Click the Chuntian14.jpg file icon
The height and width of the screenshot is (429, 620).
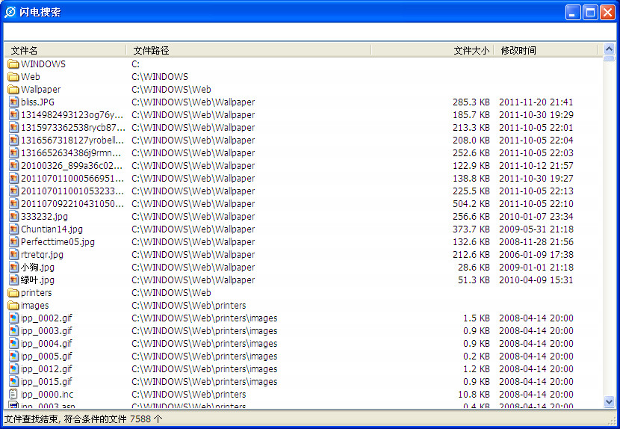[x=14, y=229]
